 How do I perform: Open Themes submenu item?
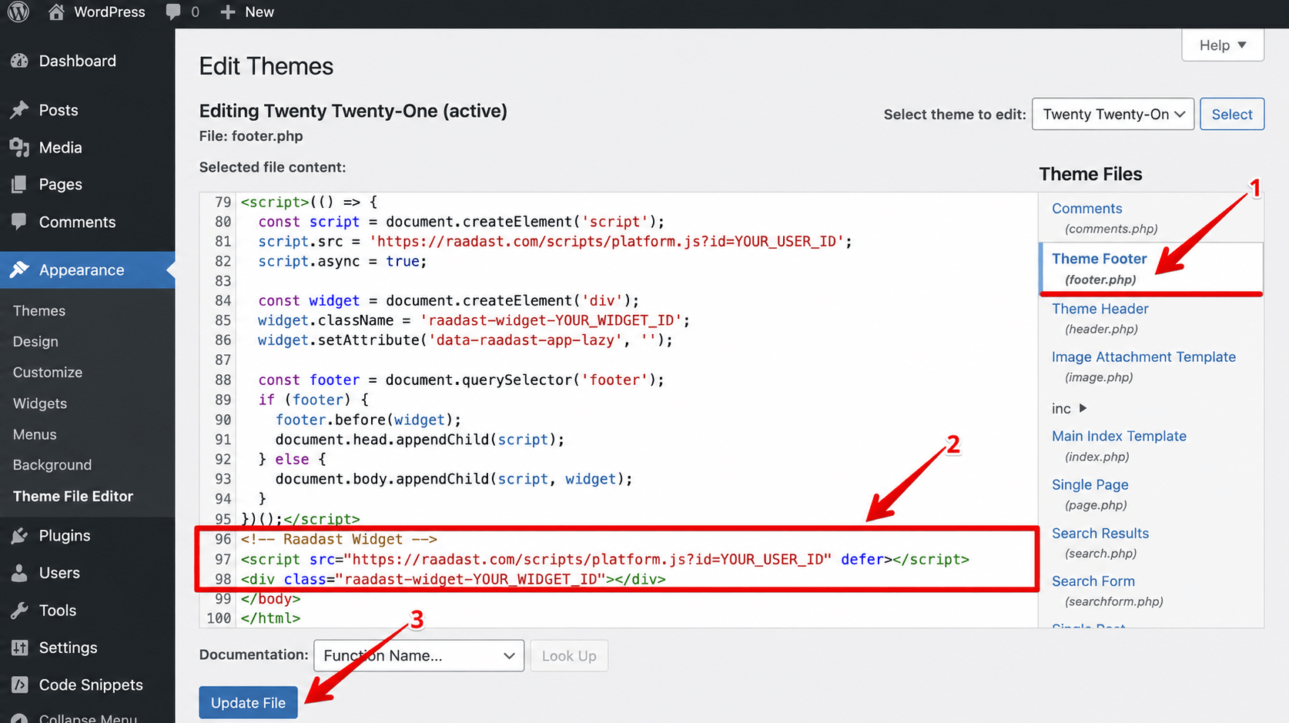39,310
